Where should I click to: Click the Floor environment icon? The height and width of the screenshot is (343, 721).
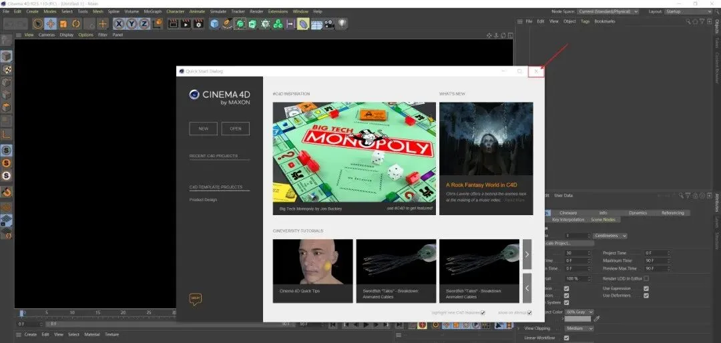tap(316, 24)
